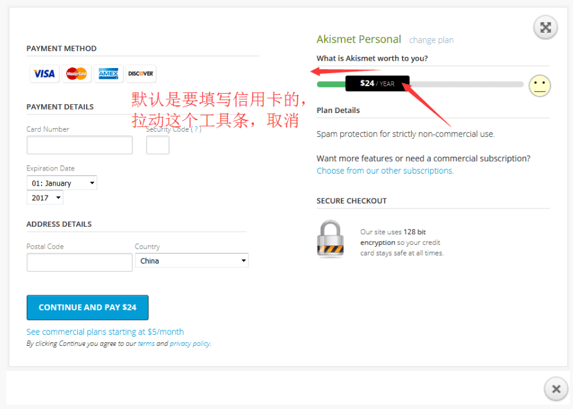Click into the Postal Code field

coord(80,262)
